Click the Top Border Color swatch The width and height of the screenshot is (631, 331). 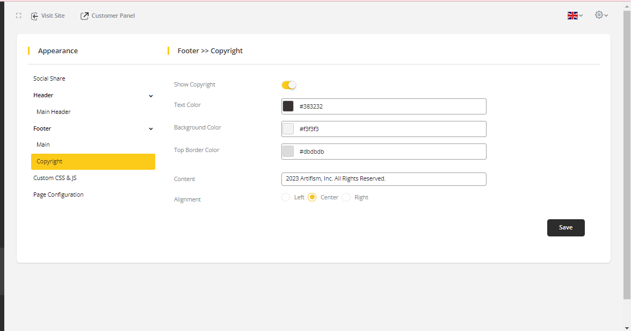[x=288, y=152]
